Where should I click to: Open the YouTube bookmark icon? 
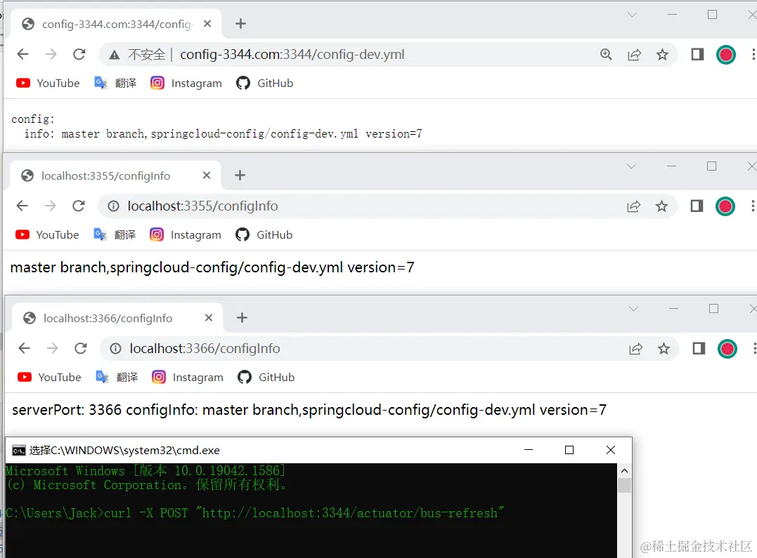point(25,83)
